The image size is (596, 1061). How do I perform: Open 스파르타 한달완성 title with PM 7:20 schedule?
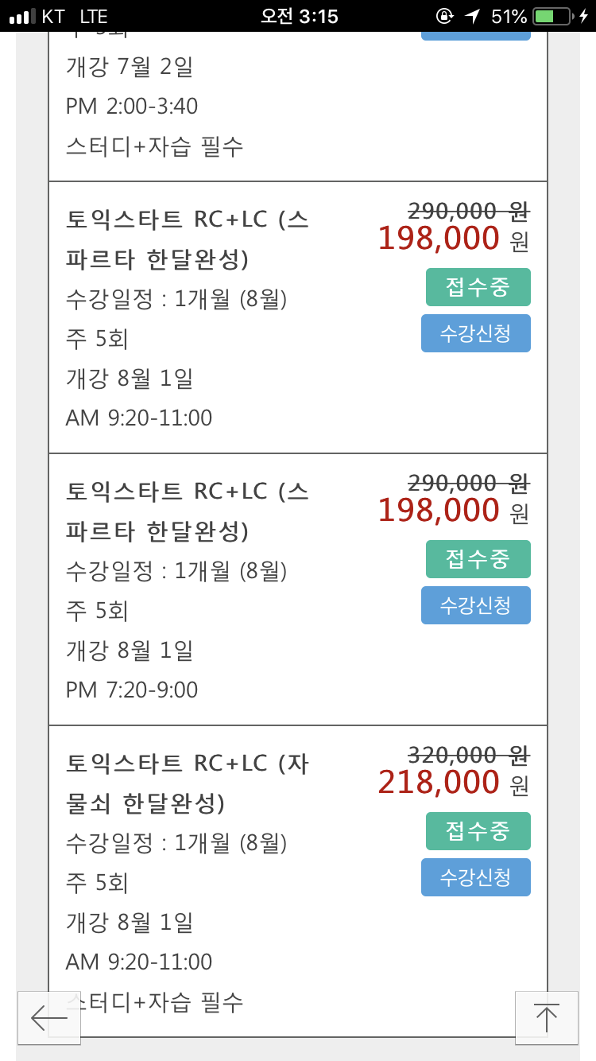coord(188,511)
